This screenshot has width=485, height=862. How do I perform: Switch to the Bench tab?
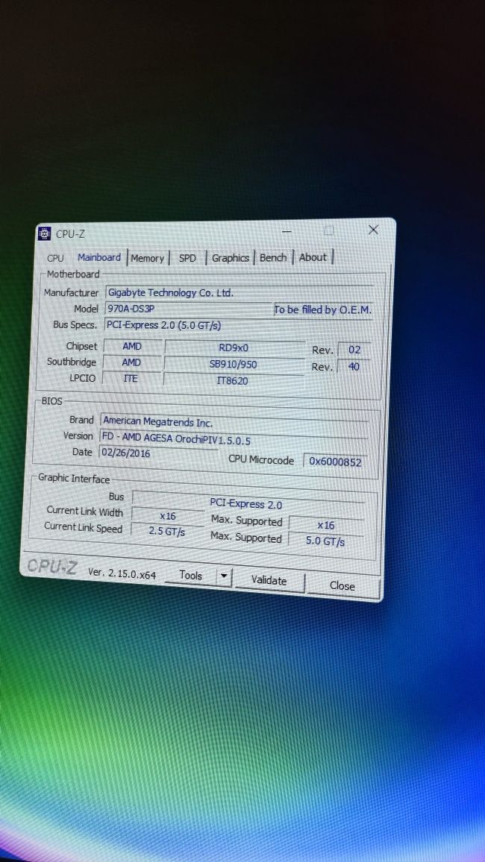click(x=273, y=257)
